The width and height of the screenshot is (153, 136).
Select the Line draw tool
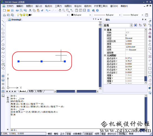point(3,21)
